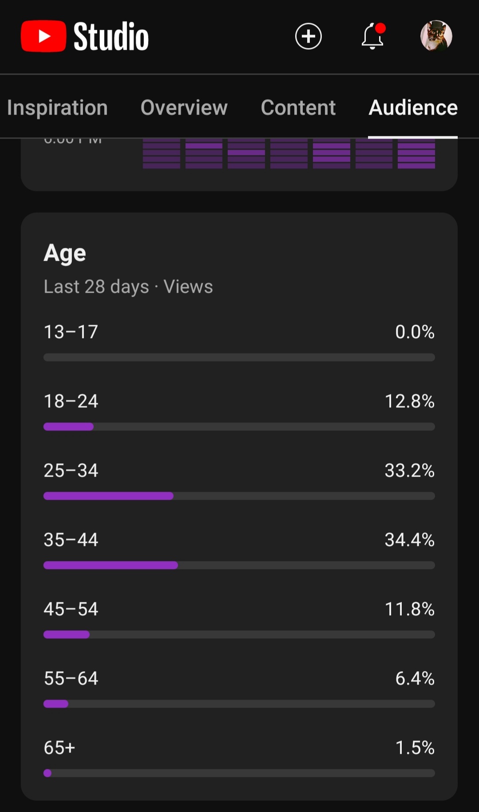Tap the 35–44 age bar
This screenshot has width=479, height=812.
[x=239, y=565]
